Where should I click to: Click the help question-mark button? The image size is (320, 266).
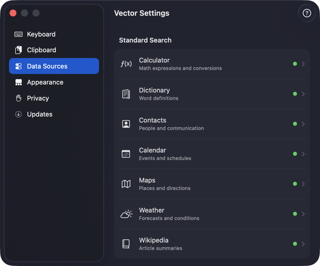[307, 13]
